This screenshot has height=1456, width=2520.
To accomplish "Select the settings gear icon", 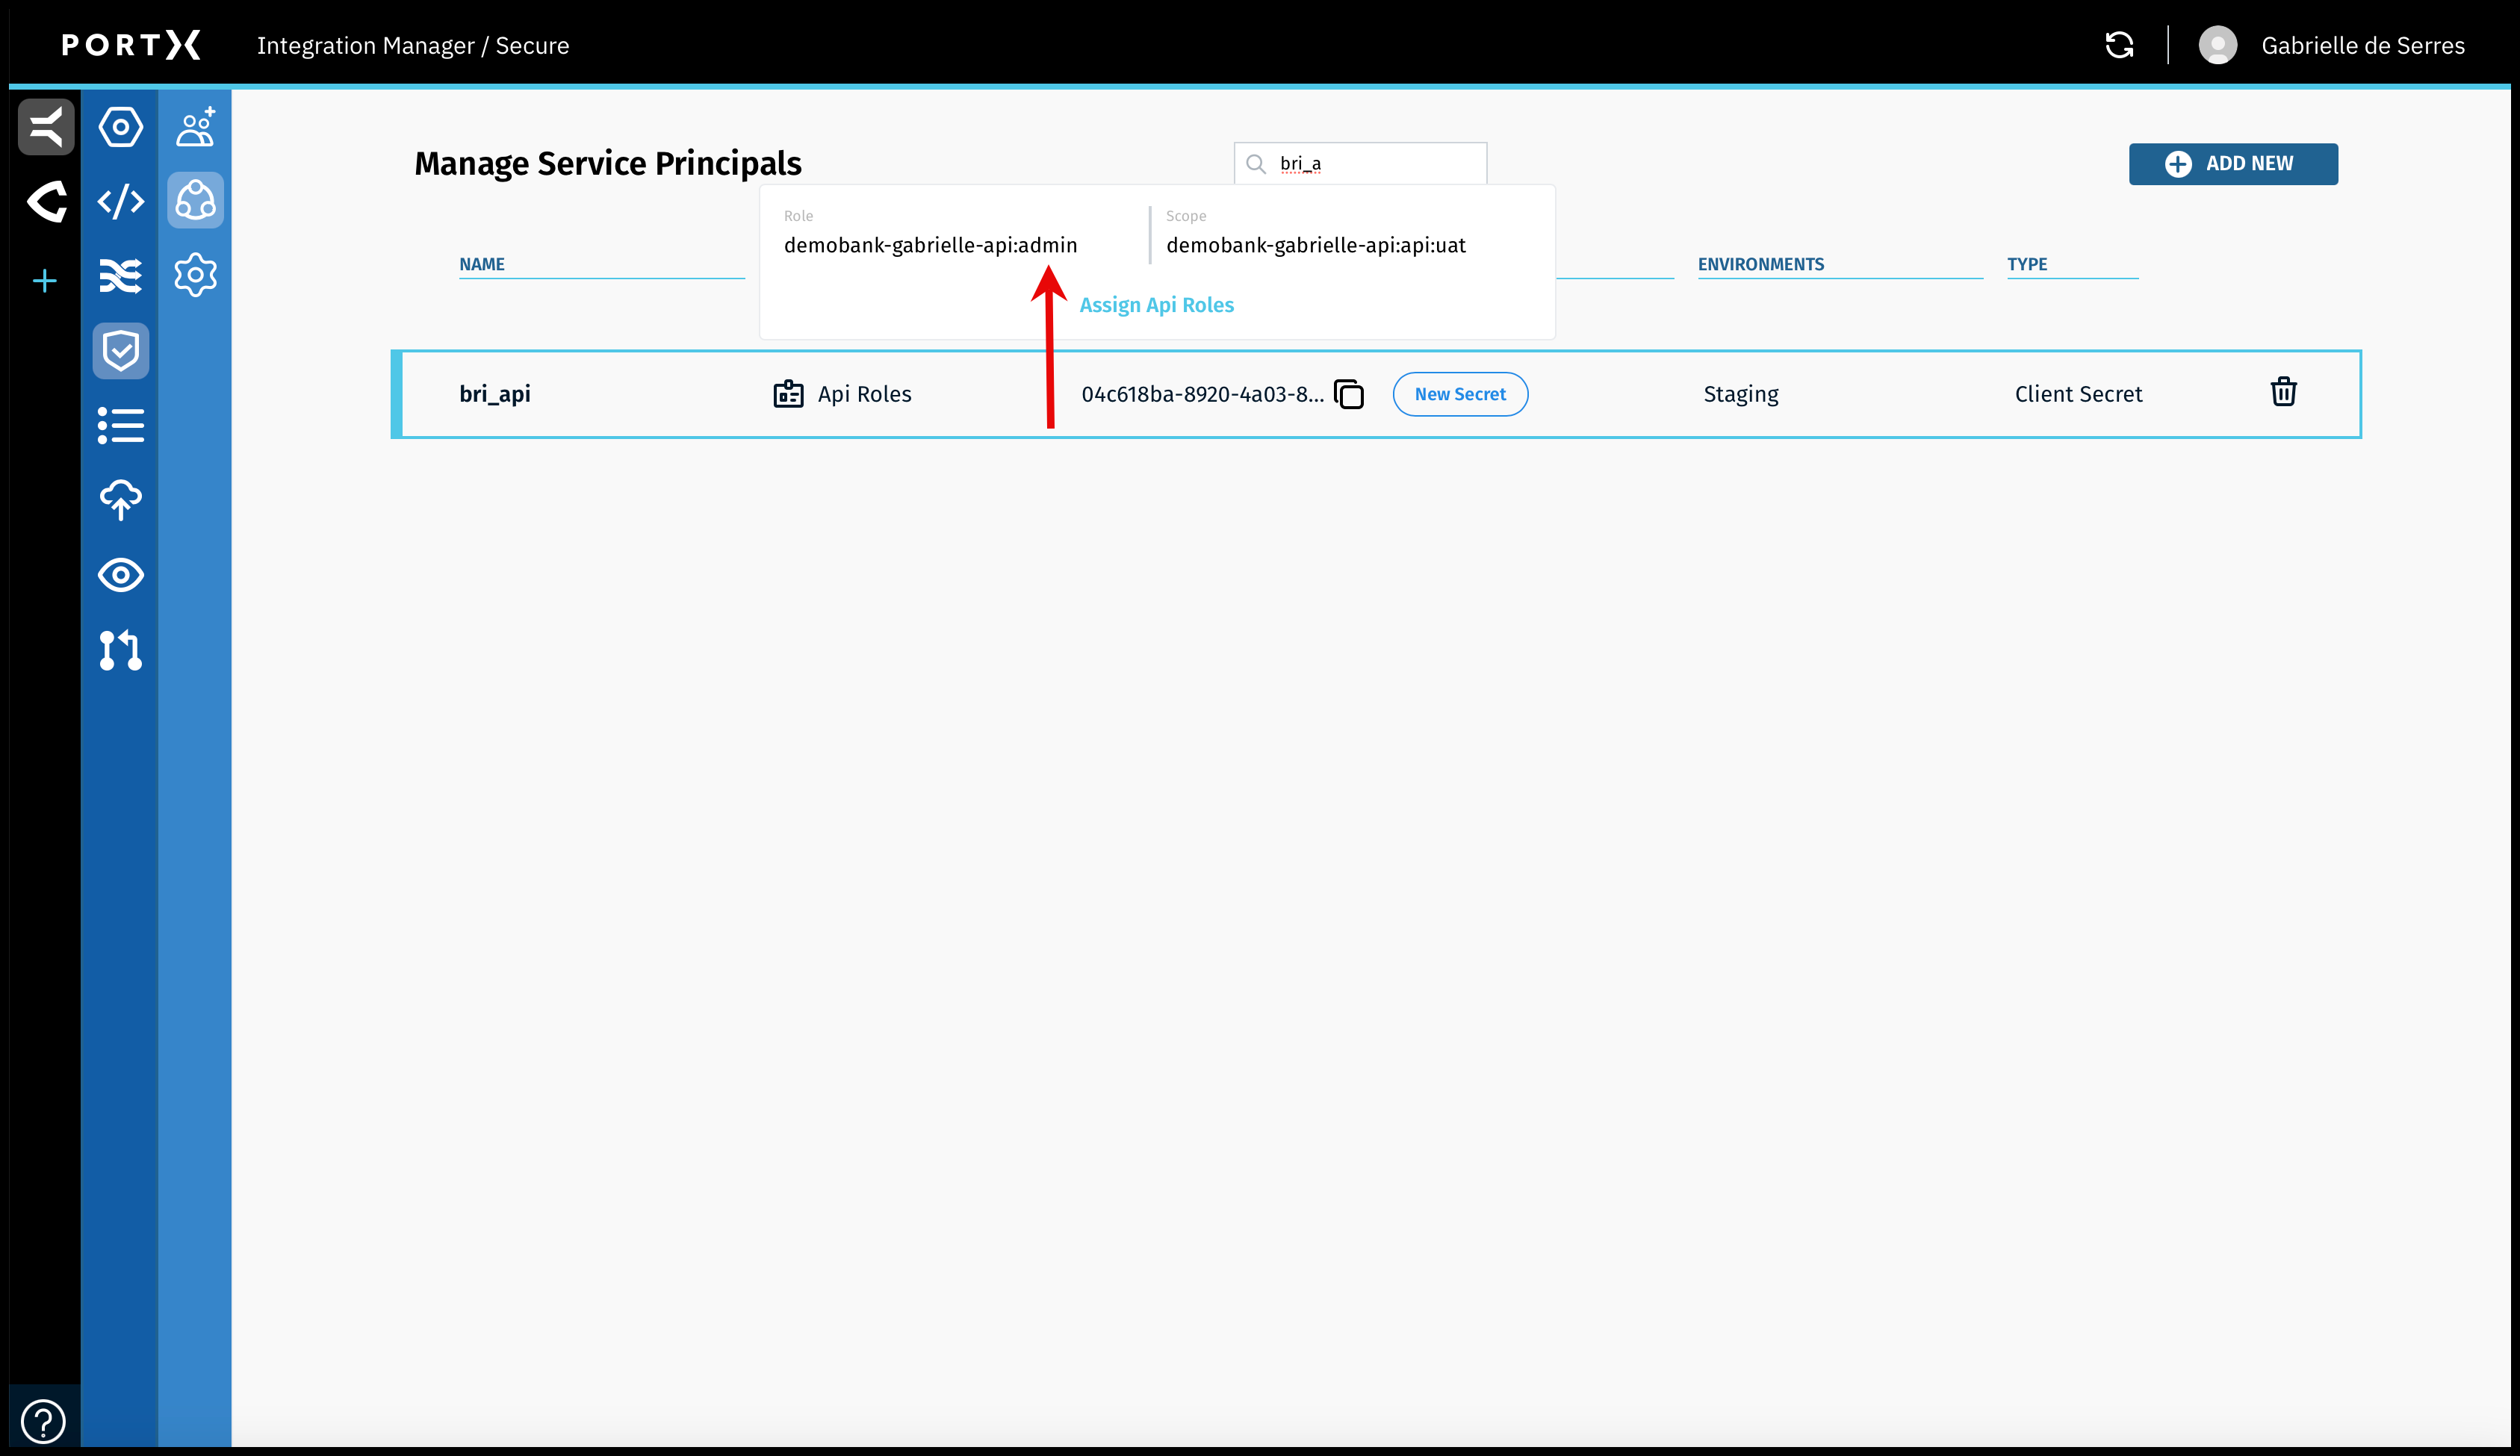I will click(195, 276).
